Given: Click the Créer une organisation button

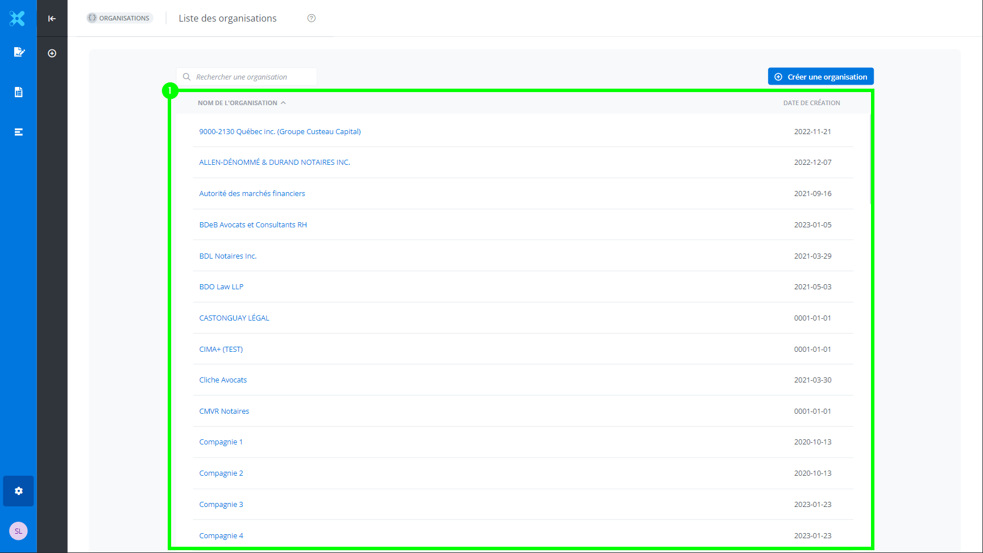Looking at the screenshot, I should [x=820, y=77].
